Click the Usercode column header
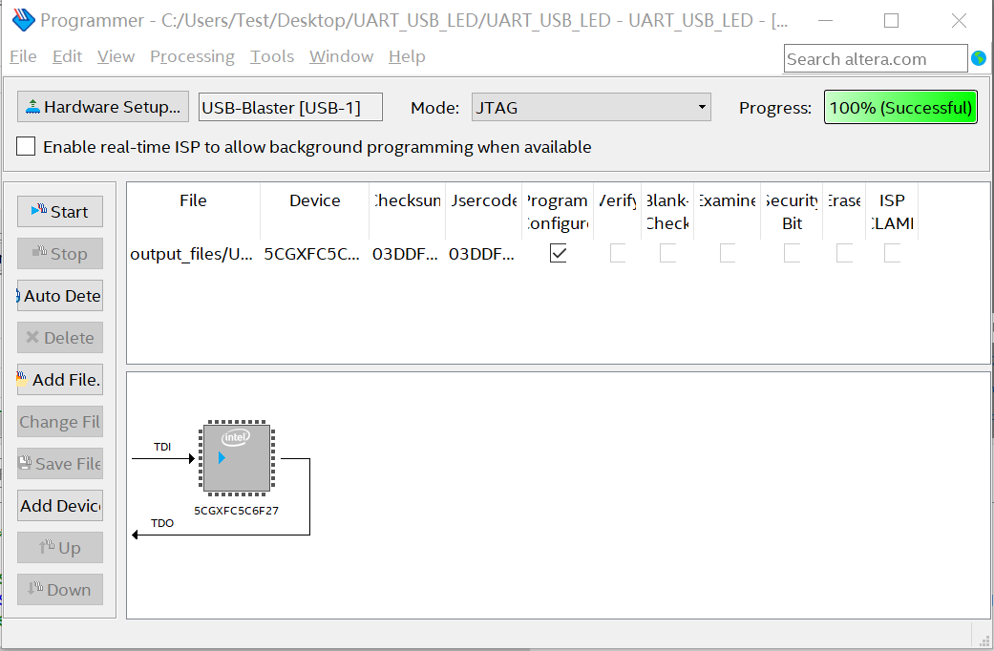The width and height of the screenshot is (994, 651). pyautogui.click(x=484, y=211)
